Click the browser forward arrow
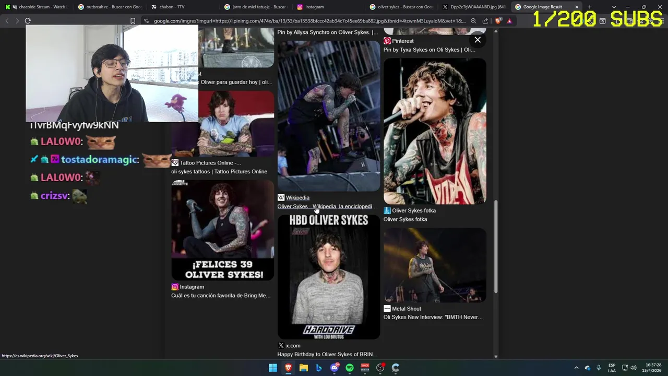668x376 pixels. (x=17, y=21)
